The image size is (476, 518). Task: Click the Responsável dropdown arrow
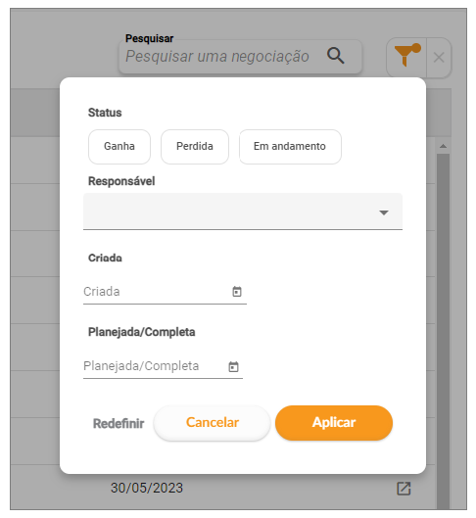coord(384,212)
